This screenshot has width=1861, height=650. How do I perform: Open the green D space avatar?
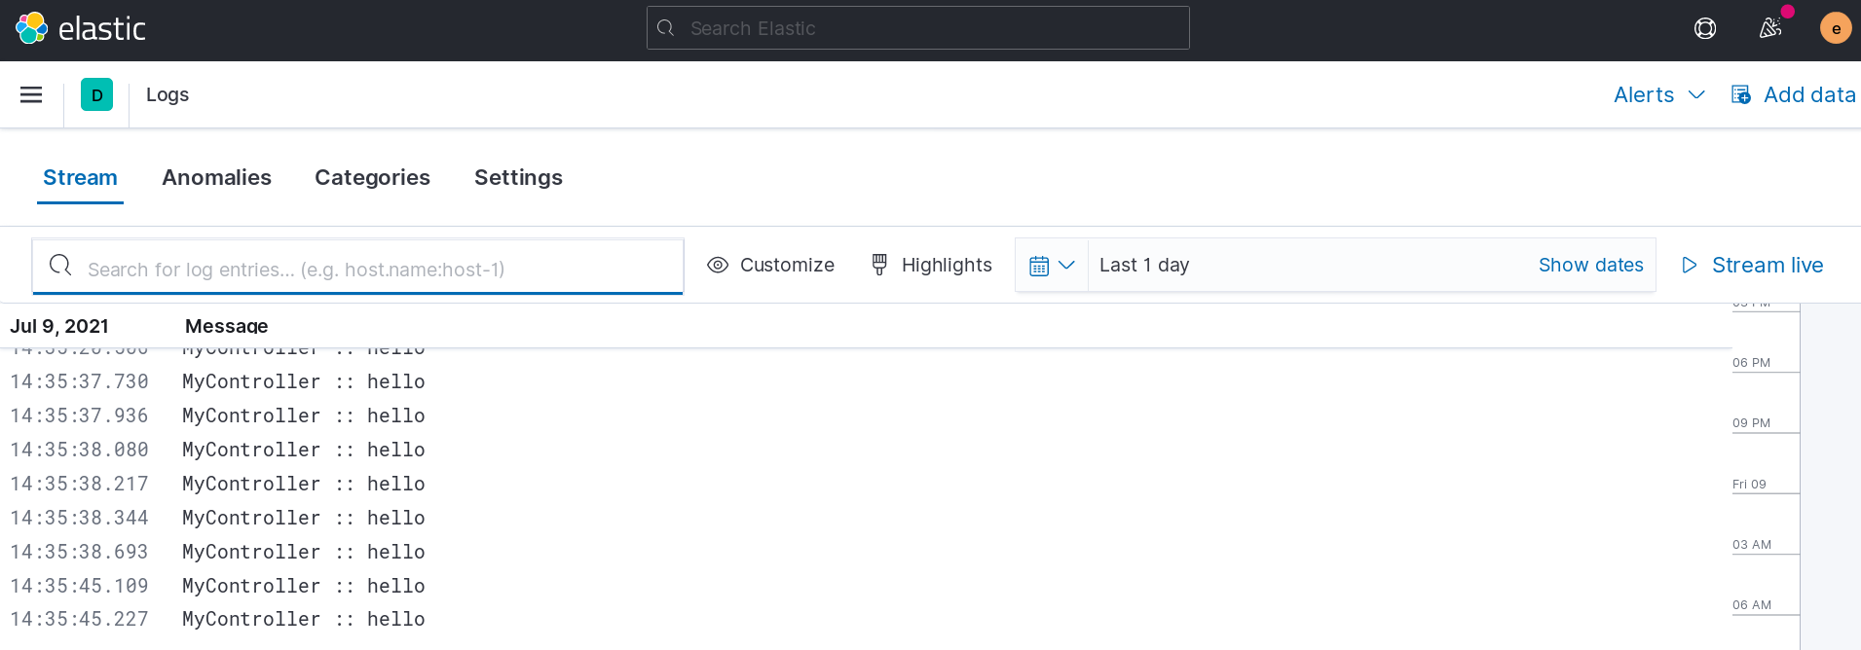[x=96, y=94]
